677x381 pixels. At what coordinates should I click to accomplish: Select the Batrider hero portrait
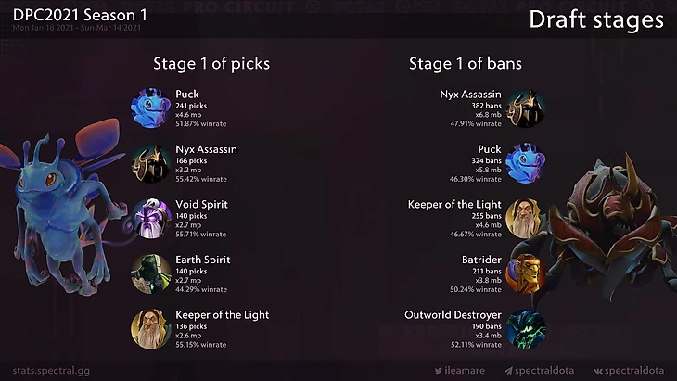point(525,274)
